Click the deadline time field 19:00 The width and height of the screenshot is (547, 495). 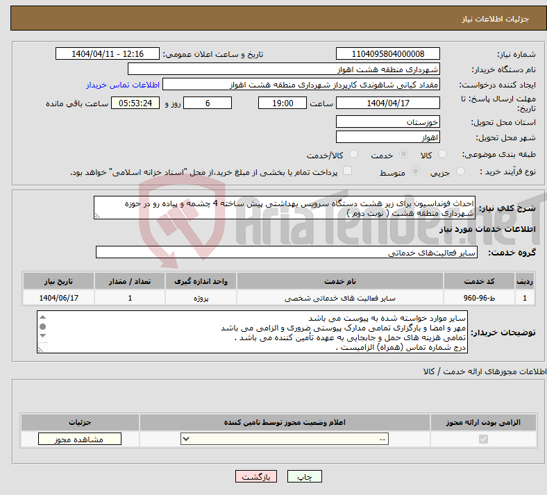tap(283, 103)
